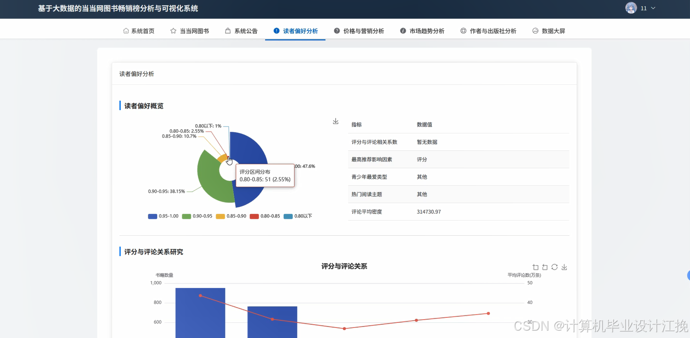690x338 pixels.
Task: Restore the 评分与评论关系 chart view
Action: (554, 267)
